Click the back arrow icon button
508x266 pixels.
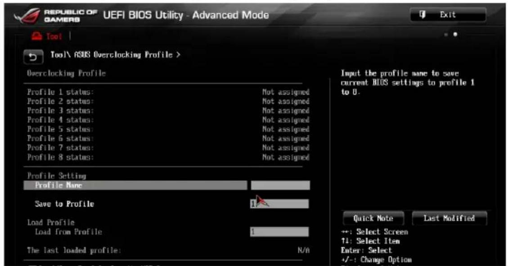point(33,57)
